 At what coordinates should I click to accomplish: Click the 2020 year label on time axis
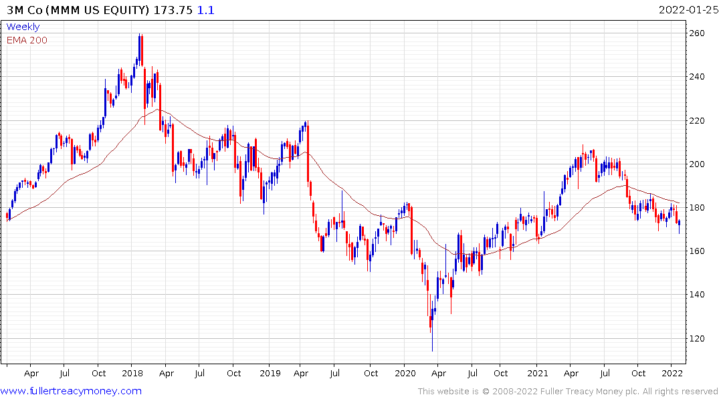click(405, 374)
